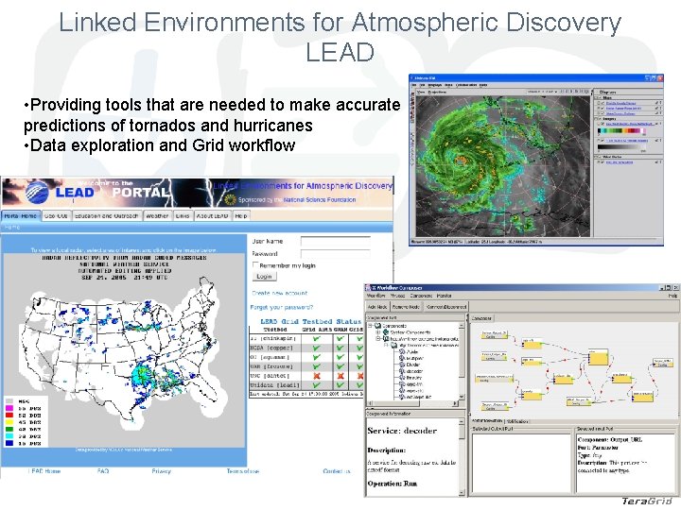Check the Remember my login checkbox
The width and height of the screenshot is (681, 510).
click(x=255, y=264)
